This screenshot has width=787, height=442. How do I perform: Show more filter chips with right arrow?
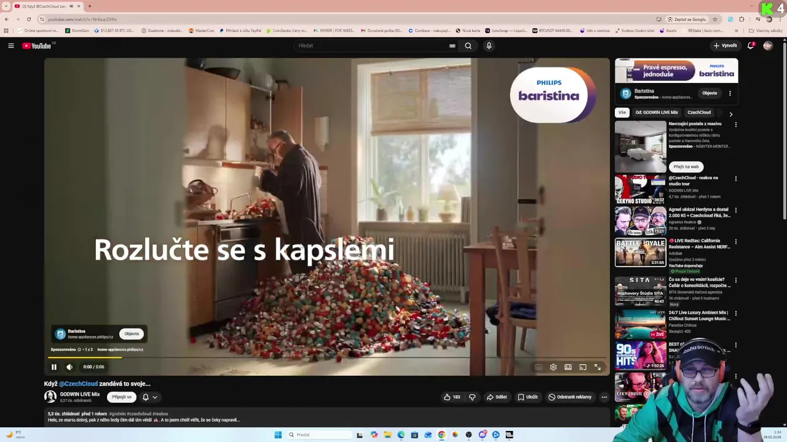tap(730, 114)
